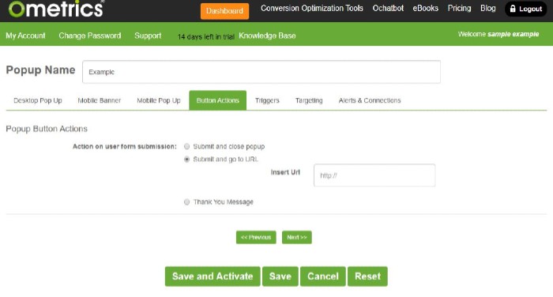Select 'Submit and go to URL' radio

coord(187,160)
